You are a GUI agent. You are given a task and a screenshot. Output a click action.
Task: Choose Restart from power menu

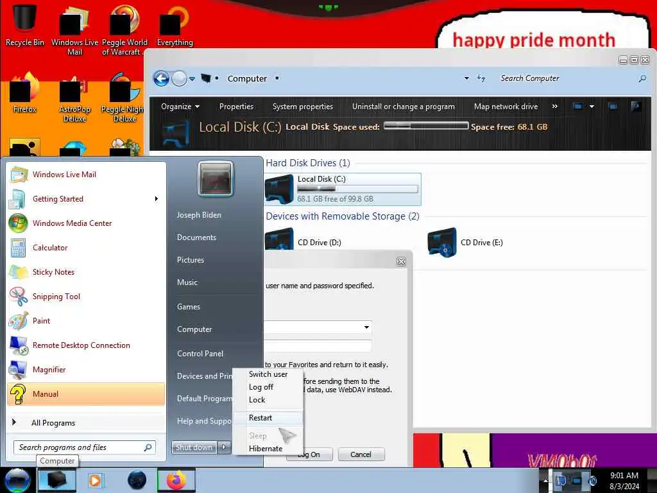click(x=268, y=418)
